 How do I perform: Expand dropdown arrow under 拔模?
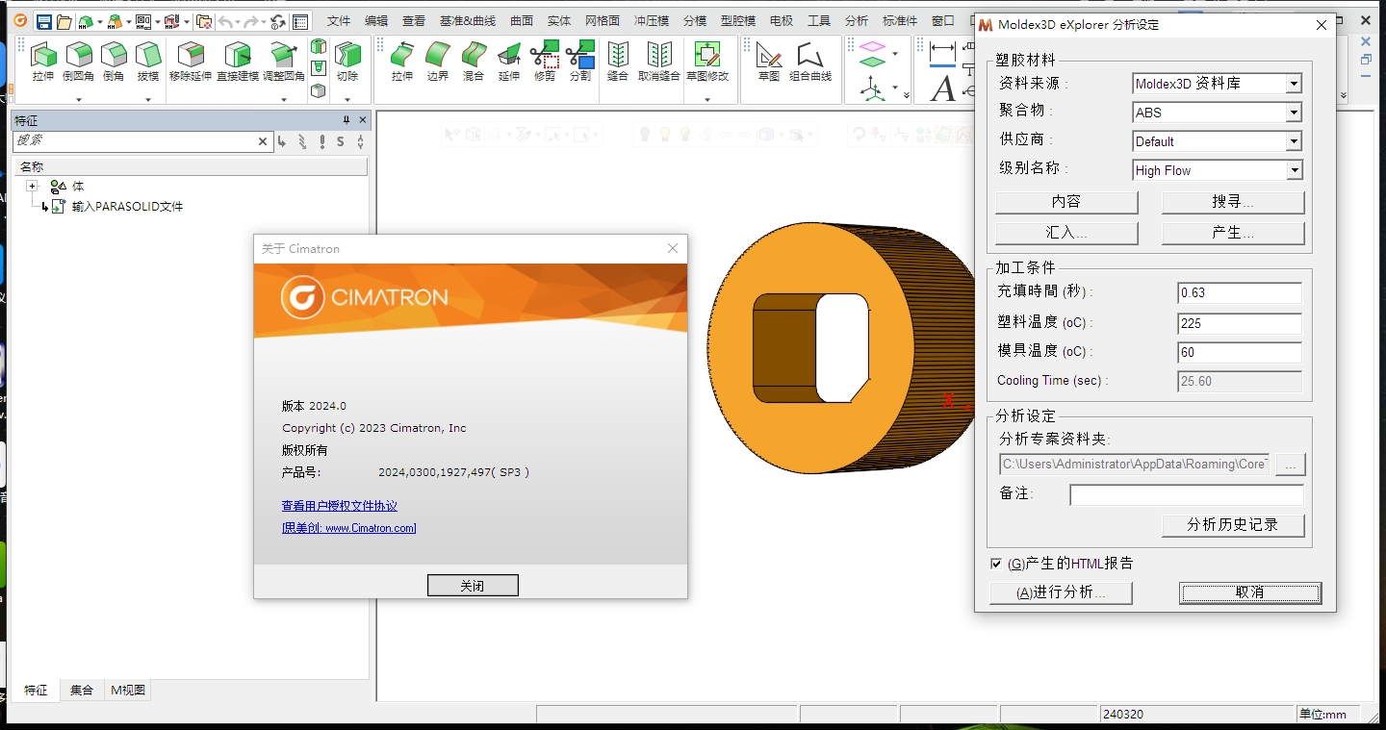point(147,98)
